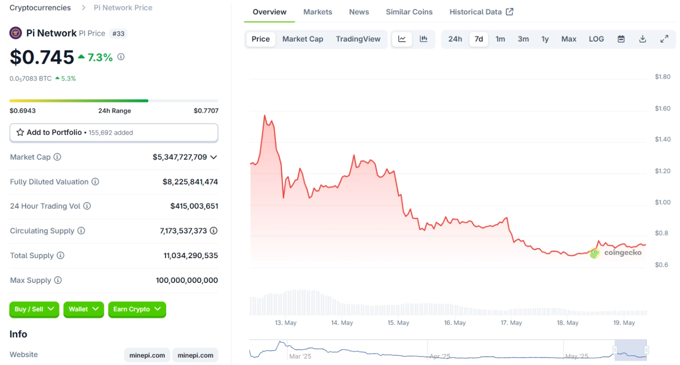Image resolution: width=680 pixels, height=365 pixels.
Task: Open the Overview tab
Action: click(270, 12)
